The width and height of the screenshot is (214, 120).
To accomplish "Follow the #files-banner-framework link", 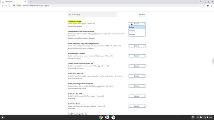I will point(76,68).
